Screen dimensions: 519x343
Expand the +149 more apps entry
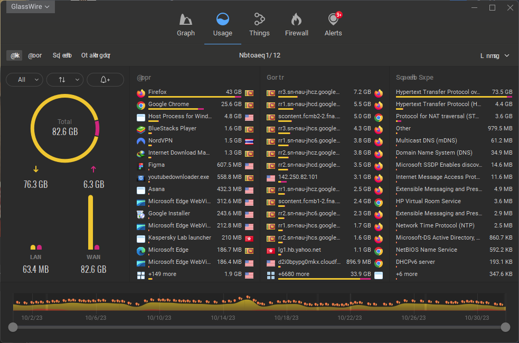pyautogui.click(x=195, y=274)
